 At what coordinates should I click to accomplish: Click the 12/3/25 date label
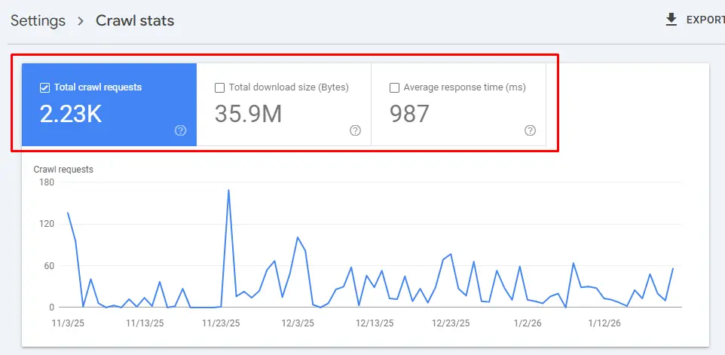(x=298, y=323)
